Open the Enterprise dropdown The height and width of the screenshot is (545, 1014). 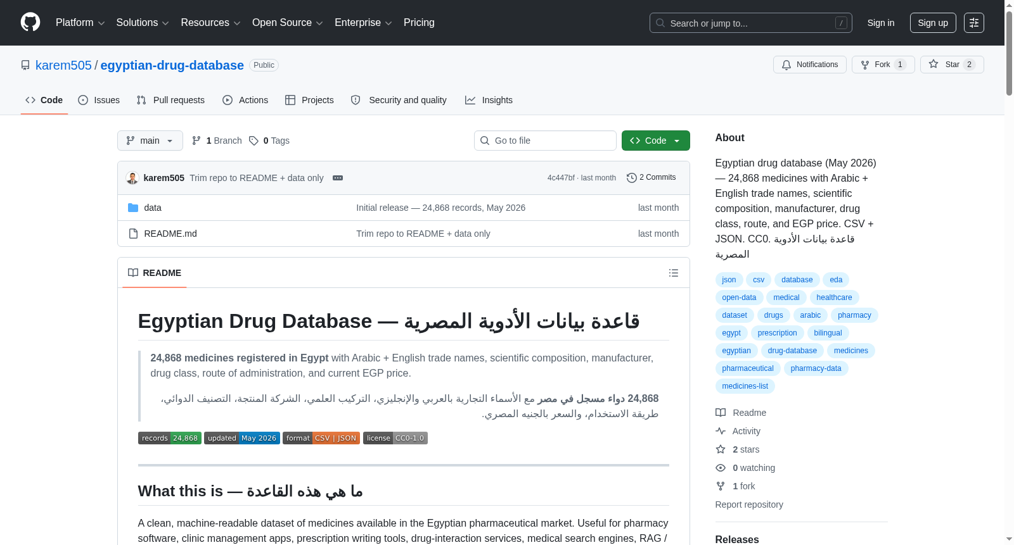point(363,23)
